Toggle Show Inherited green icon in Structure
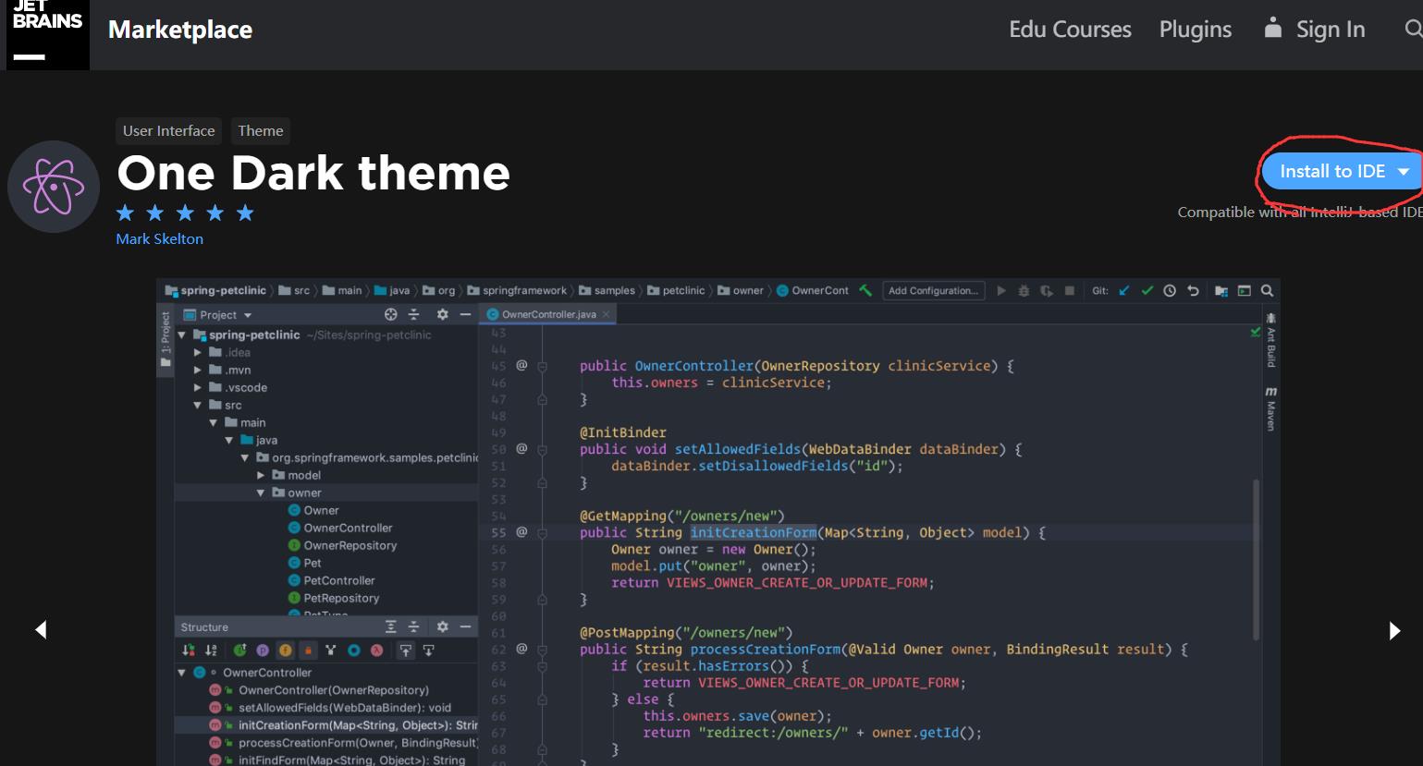The width and height of the screenshot is (1423, 766). point(239,650)
